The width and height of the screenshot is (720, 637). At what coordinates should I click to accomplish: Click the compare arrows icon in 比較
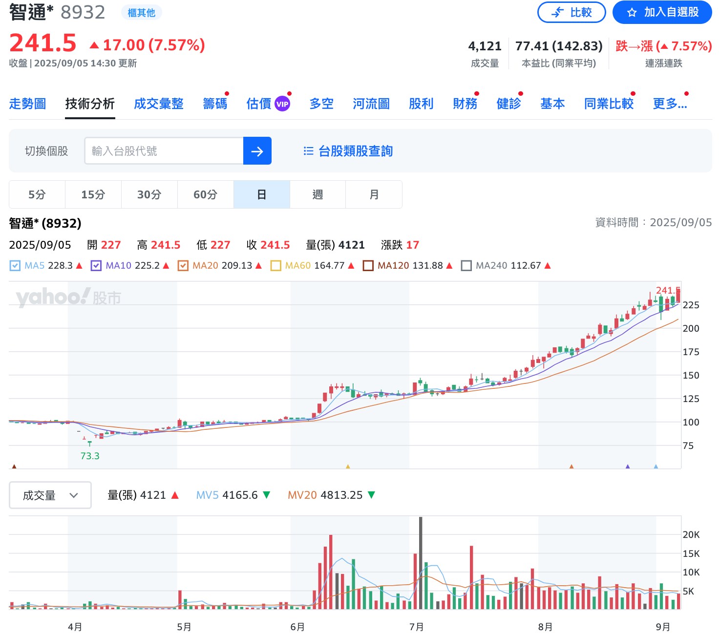557,12
